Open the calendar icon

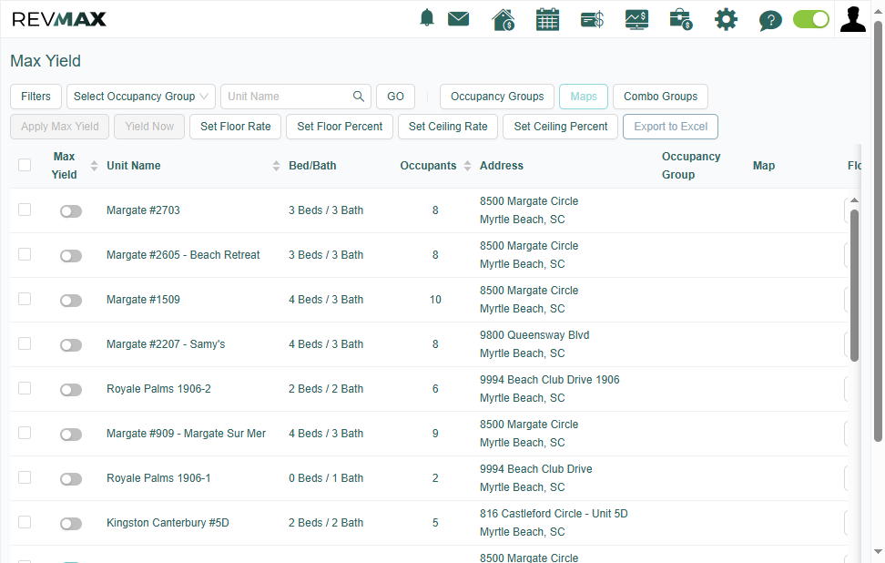coord(547,20)
